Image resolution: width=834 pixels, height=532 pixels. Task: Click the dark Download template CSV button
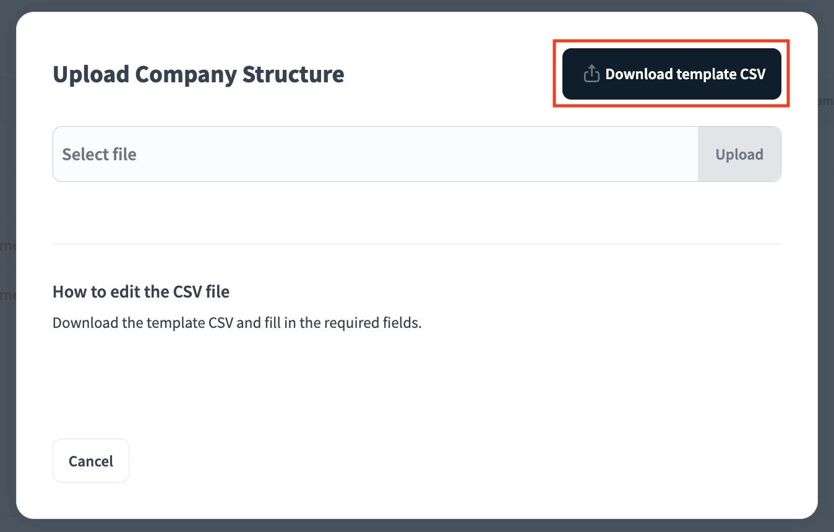pos(671,74)
